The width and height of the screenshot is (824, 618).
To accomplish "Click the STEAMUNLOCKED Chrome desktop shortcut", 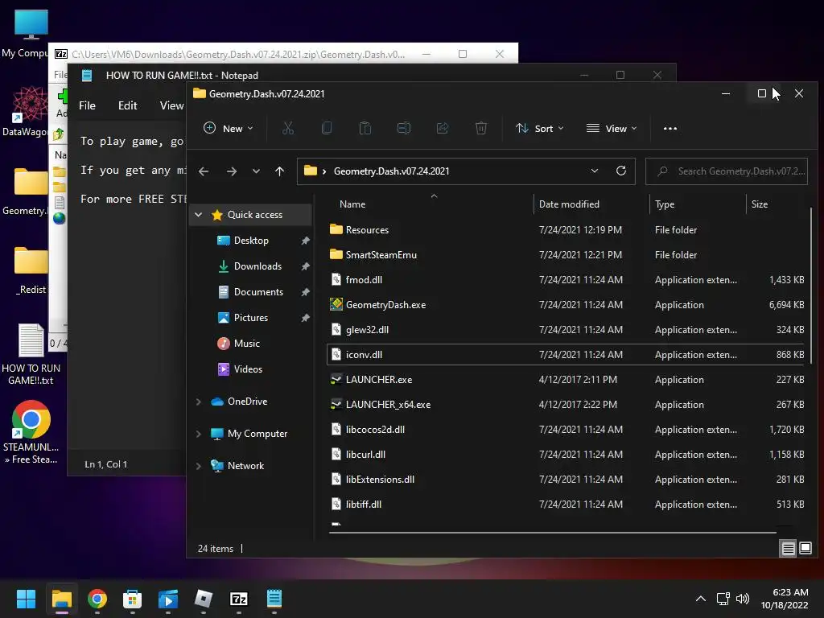I will [x=31, y=432].
